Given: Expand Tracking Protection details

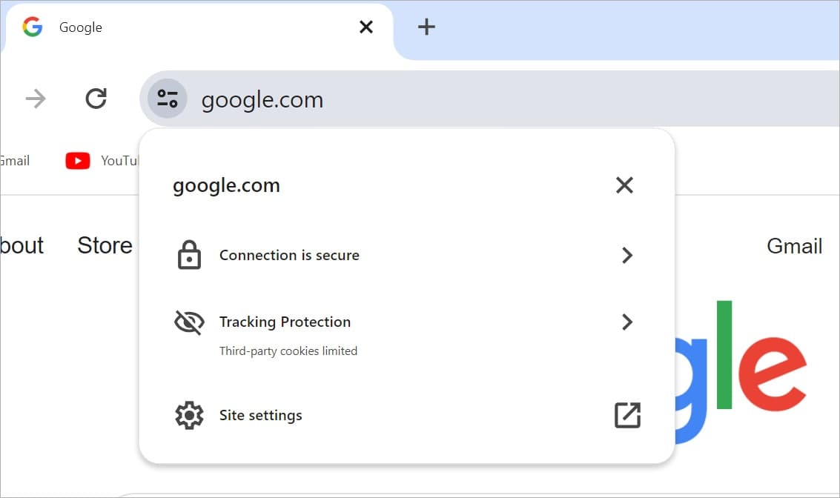Looking at the screenshot, I should pyautogui.click(x=627, y=322).
